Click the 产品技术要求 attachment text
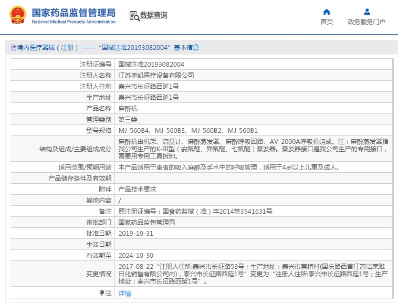This screenshot has height=304, width=398. pyautogui.click(x=137, y=190)
